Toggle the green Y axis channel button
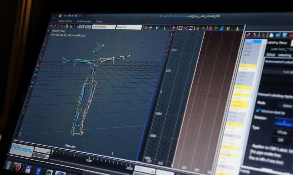Screen dimensions: 293x175 (216, 29)
